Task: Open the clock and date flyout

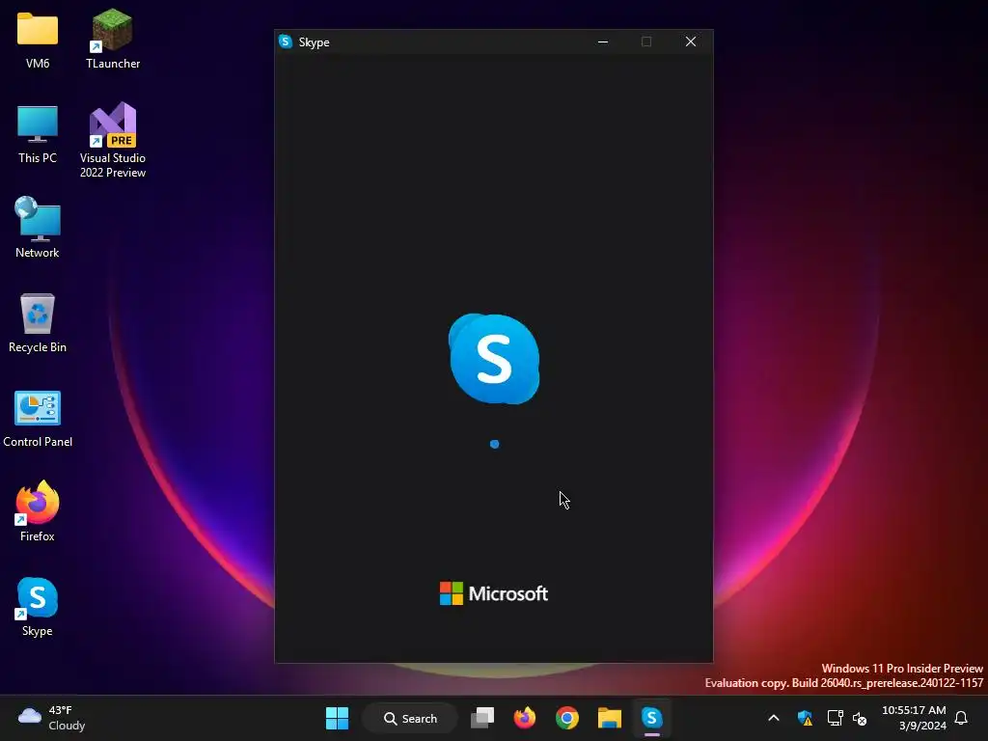Action: point(914,718)
